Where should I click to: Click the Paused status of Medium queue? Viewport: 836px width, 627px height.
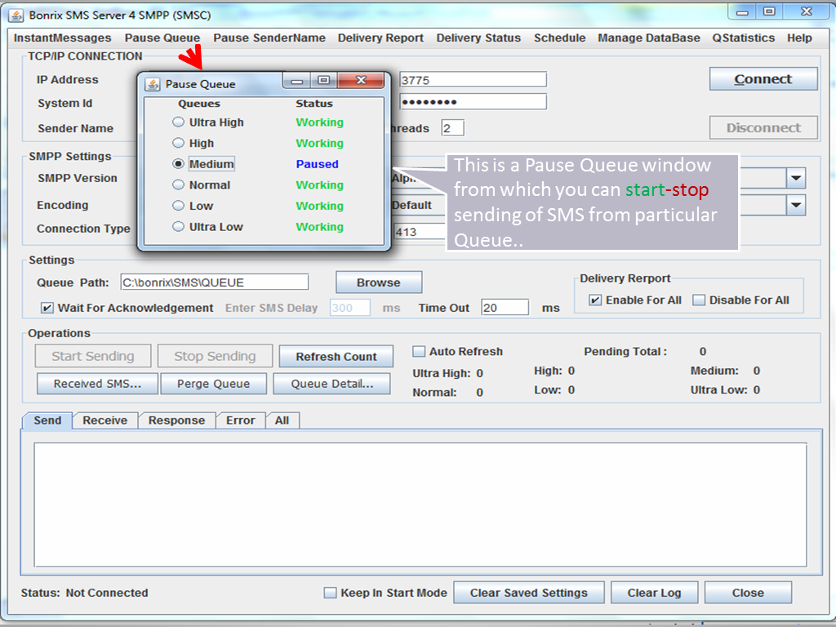tap(318, 164)
